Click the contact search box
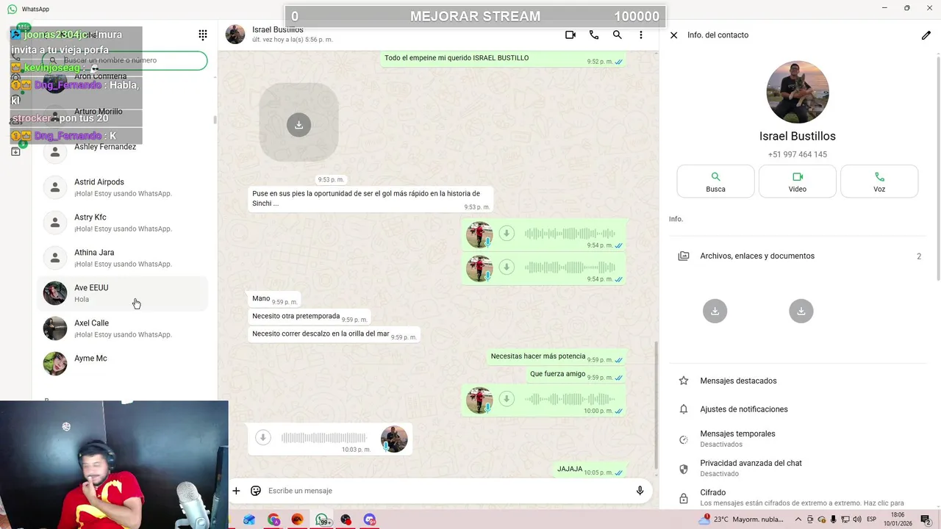This screenshot has height=529, width=941. click(125, 60)
